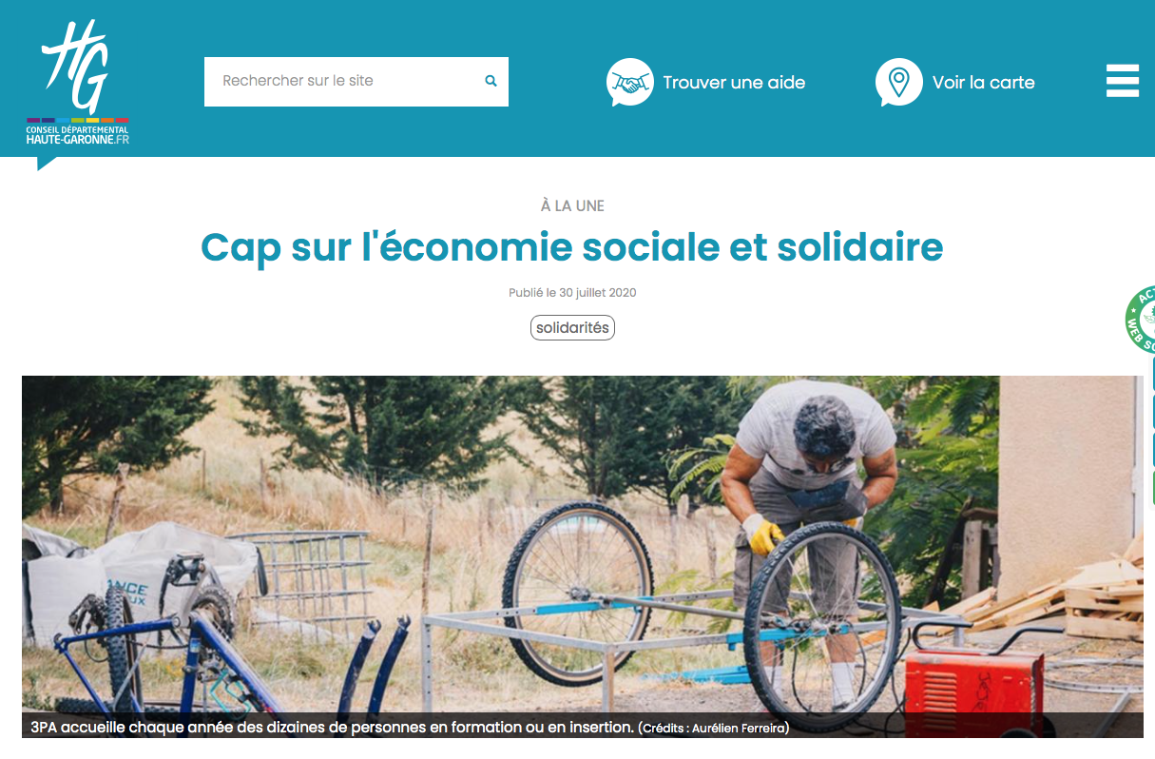The image size is (1155, 759).
Task: Open the 'Trouver une aide' link
Action: [x=734, y=83]
